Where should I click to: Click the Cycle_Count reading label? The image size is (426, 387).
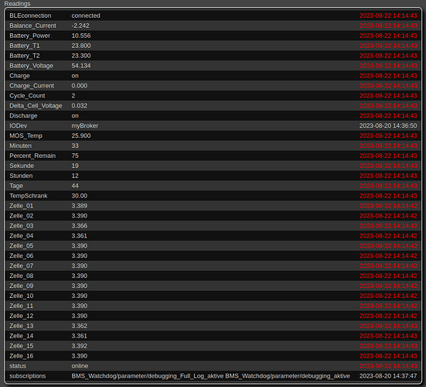pyautogui.click(x=27, y=96)
